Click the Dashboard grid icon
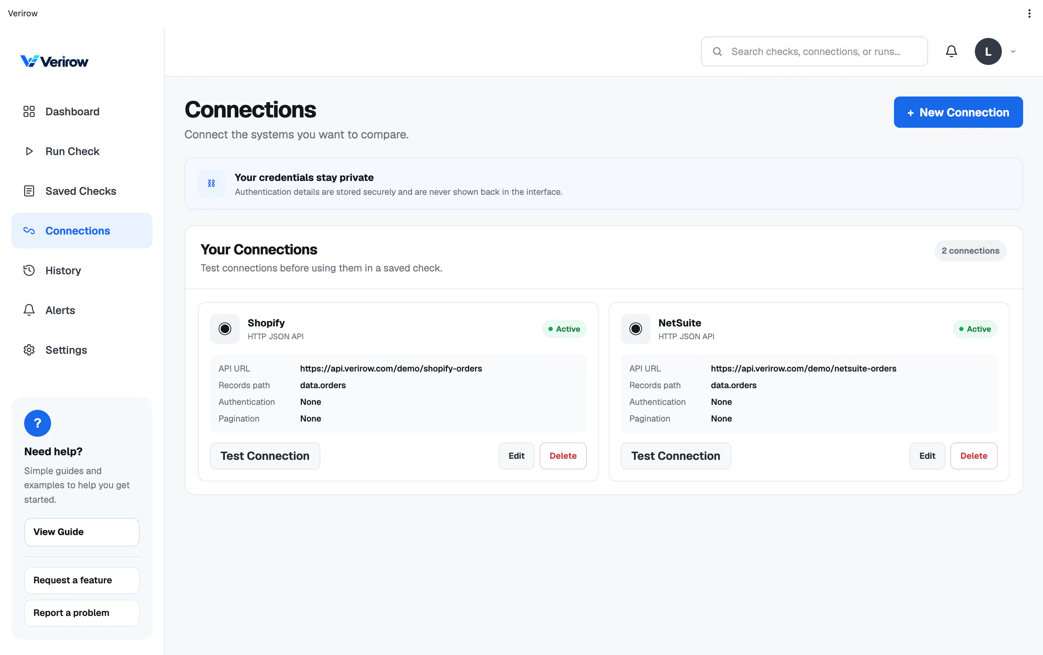This screenshot has height=655, width=1043. pyautogui.click(x=29, y=111)
